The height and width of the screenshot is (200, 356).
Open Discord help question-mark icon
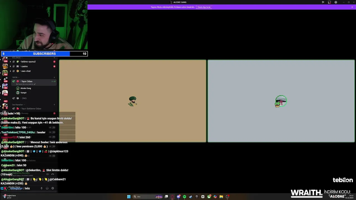(336, 2)
